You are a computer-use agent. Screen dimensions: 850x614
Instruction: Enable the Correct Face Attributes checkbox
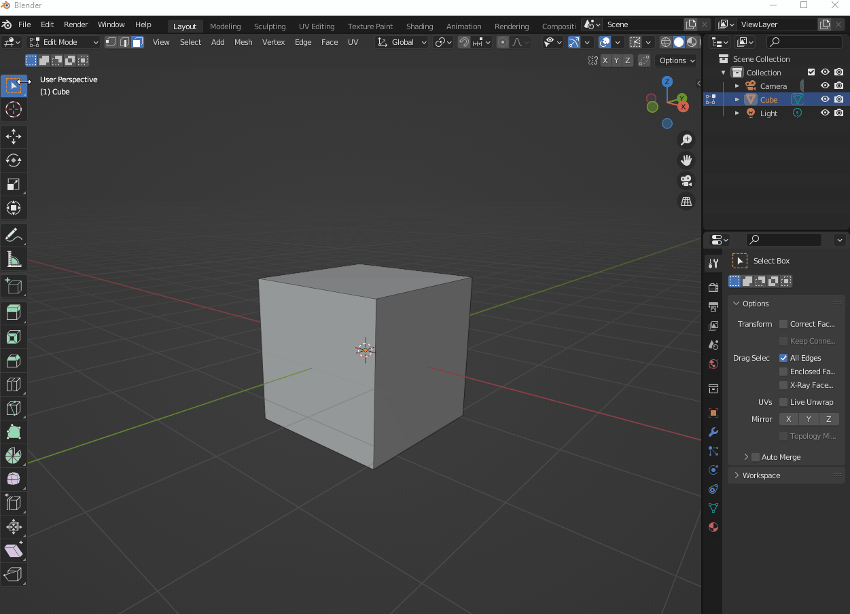point(783,324)
